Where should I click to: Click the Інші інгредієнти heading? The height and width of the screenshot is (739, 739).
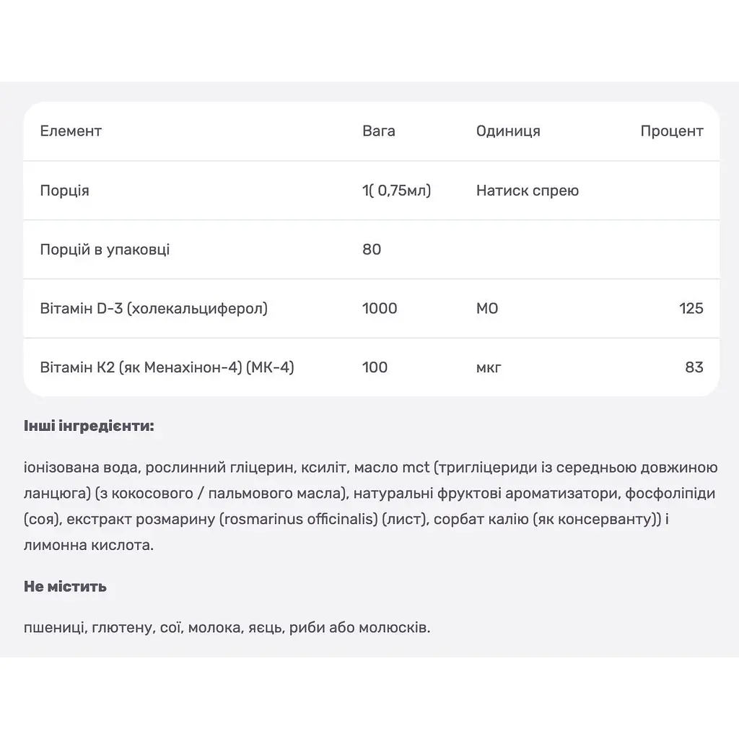(x=89, y=426)
